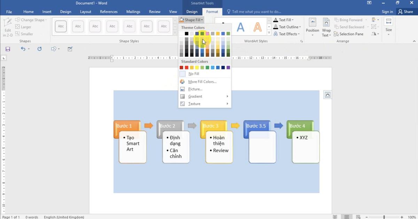Screen dimensions: 418x219
Task: Click the zoom out minus button
Action: click(x=366, y=217)
